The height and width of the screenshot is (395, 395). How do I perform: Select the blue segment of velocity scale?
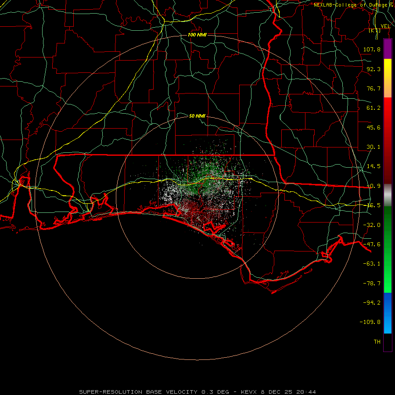(388, 313)
